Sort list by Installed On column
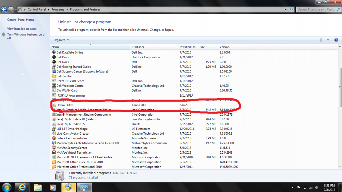342x192 pixels. 188,47
